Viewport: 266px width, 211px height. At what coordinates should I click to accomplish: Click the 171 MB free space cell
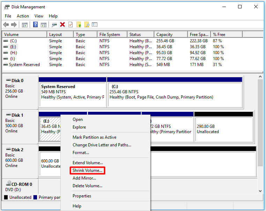click(x=197, y=65)
